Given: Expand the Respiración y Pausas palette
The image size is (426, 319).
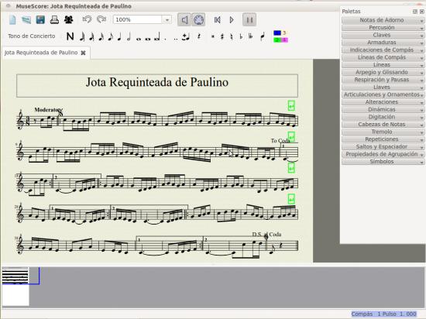Looking at the screenshot, I should click(383, 80).
